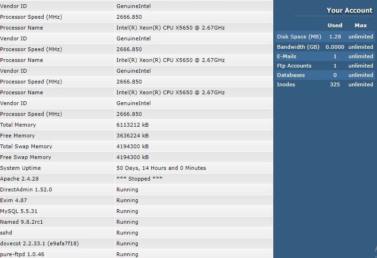Click the Max column header
The height and width of the screenshot is (258, 377).
pos(361,25)
